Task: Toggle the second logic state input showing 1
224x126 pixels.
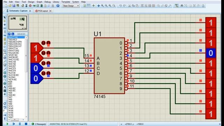Action: click(37, 58)
